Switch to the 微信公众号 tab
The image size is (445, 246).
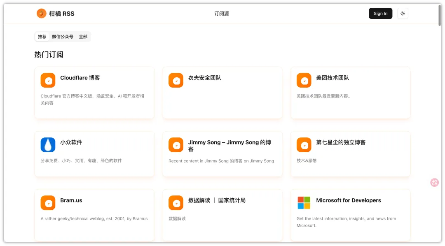tap(63, 37)
